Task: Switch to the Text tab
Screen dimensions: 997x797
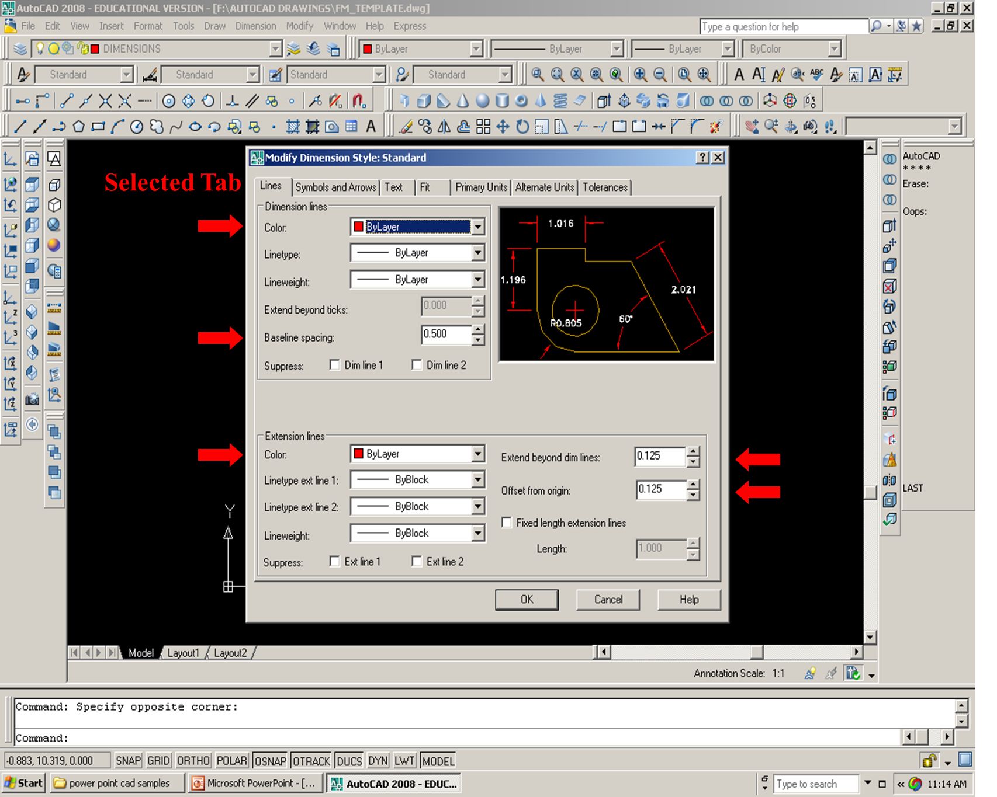Action: click(394, 187)
